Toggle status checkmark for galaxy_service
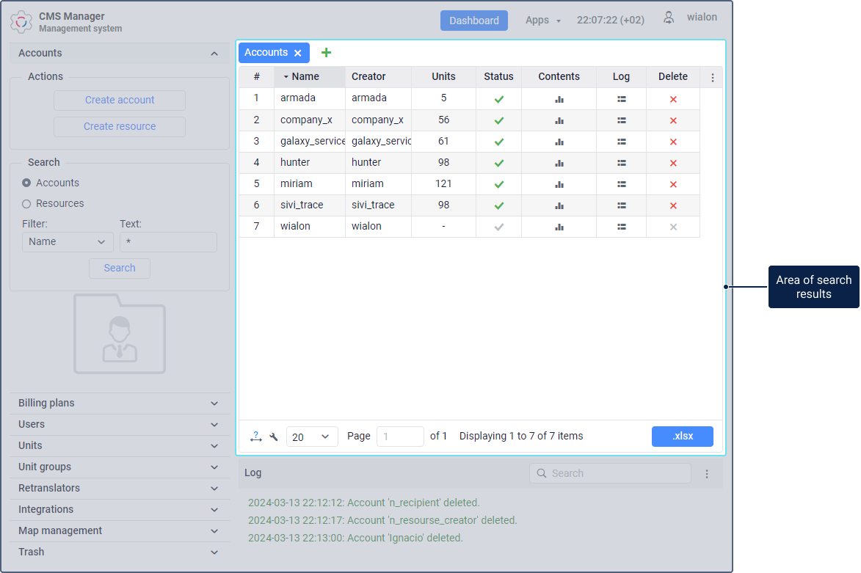This screenshot has width=861, height=573. [498, 142]
